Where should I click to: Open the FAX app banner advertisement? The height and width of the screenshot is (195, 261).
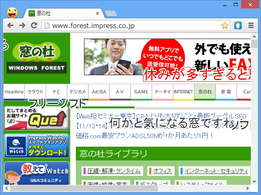(168, 57)
